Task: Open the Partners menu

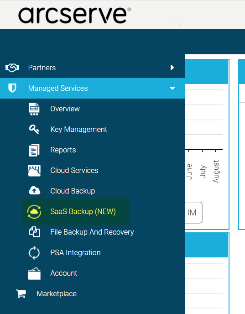Action: pos(42,68)
